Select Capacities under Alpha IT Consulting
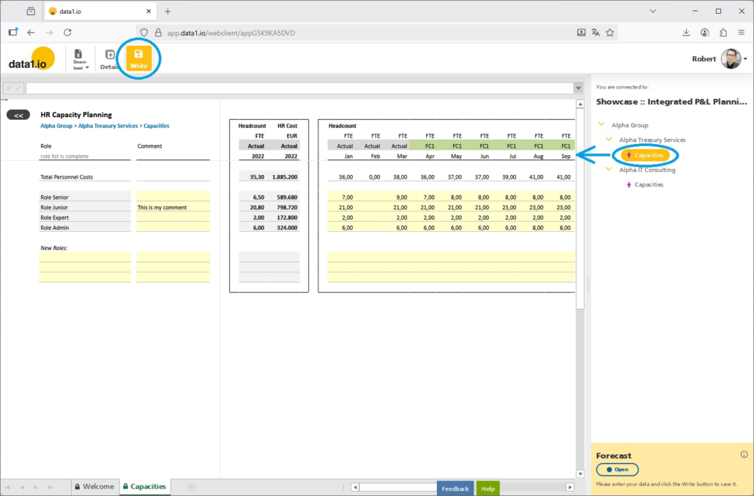Image resolution: width=754 pixels, height=496 pixels. click(648, 184)
